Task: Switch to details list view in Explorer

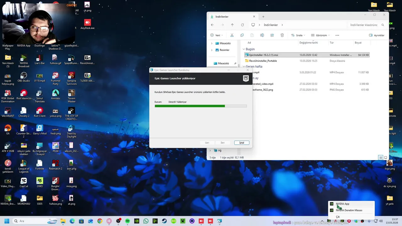Action: tap(381, 158)
